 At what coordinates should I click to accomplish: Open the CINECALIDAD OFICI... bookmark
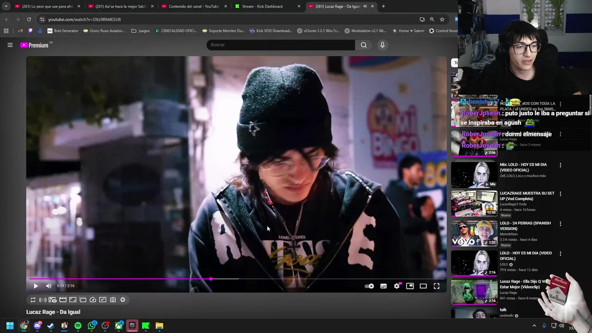point(176,31)
